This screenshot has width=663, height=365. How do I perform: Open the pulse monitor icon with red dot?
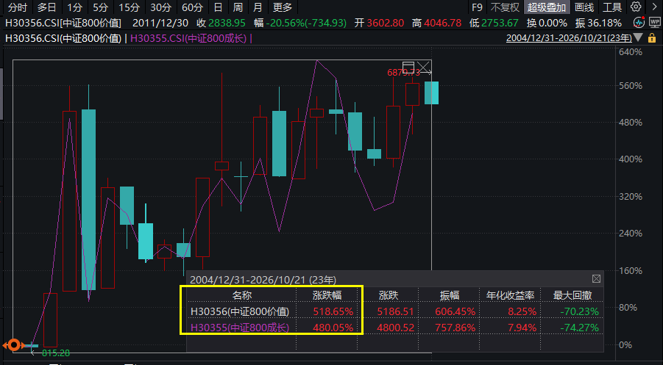click(637, 23)
